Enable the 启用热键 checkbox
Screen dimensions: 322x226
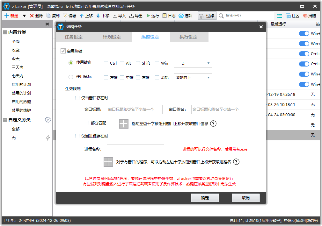click(x=63, y=51)
